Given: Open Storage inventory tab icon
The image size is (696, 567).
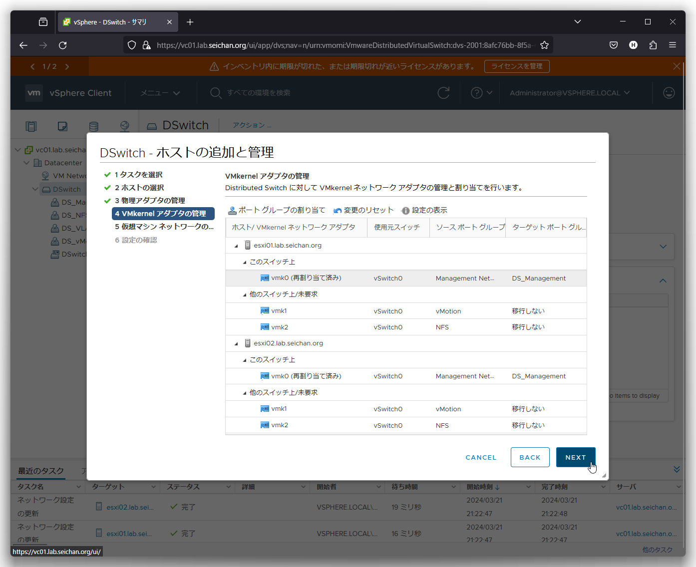Looking at the screenshot, I should pos(93,126).
